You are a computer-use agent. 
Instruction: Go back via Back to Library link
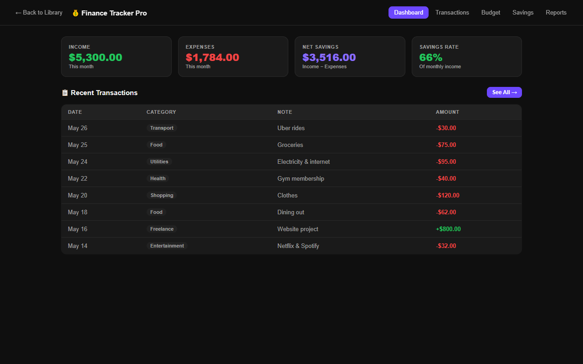(x=39, y=13)
